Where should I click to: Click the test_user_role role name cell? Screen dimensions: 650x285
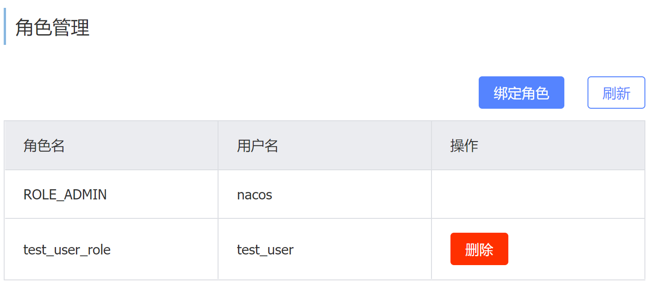67,249
